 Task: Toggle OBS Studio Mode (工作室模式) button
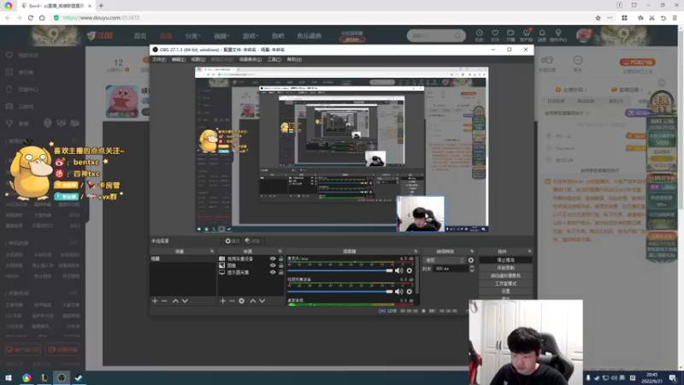click(505, 283)
